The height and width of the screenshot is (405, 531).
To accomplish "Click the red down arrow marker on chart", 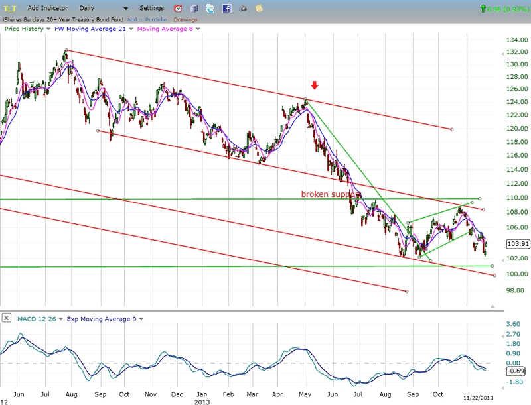I will coord(315,86).
